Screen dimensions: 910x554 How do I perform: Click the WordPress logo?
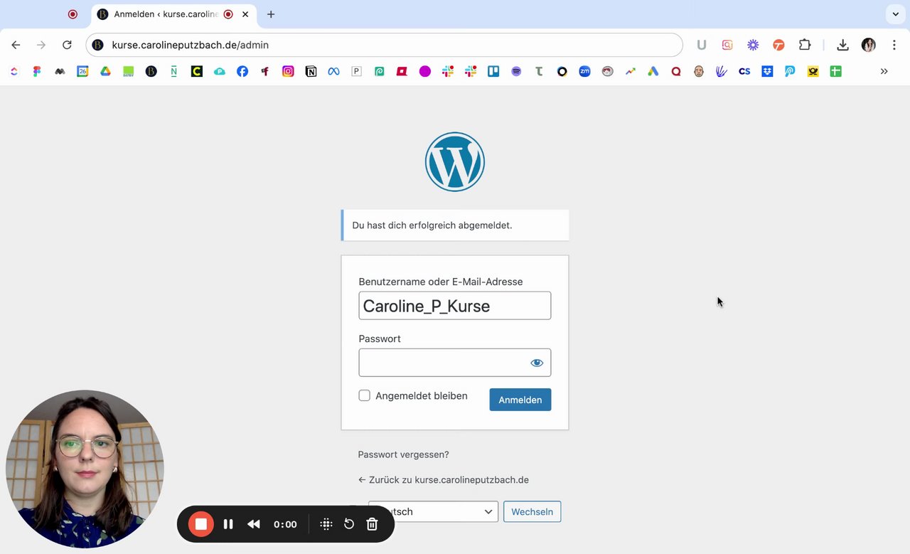[x=455, y=161]
